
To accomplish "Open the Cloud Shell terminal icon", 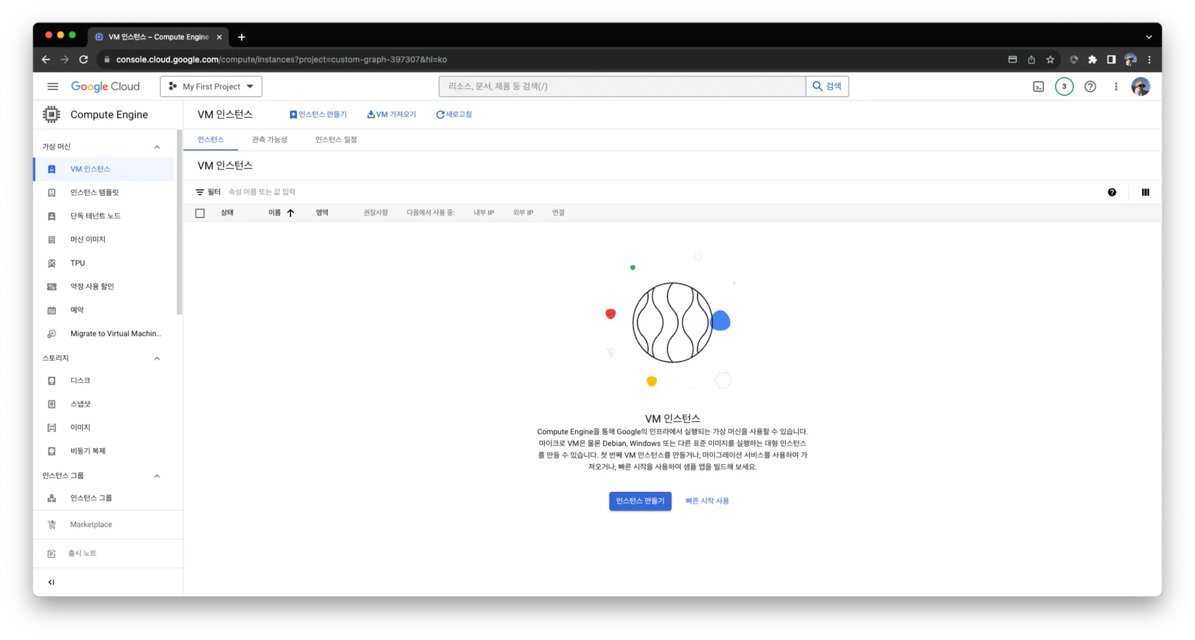I will tap(1038, 86).
